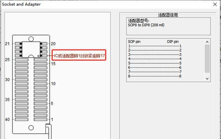
Task: Select pin mapping row 3 to 3
Action: (x=155, y=55)
